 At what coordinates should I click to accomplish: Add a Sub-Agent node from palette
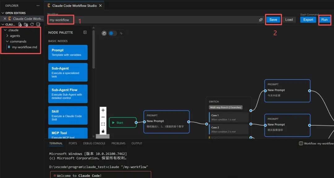coord(68,72)
